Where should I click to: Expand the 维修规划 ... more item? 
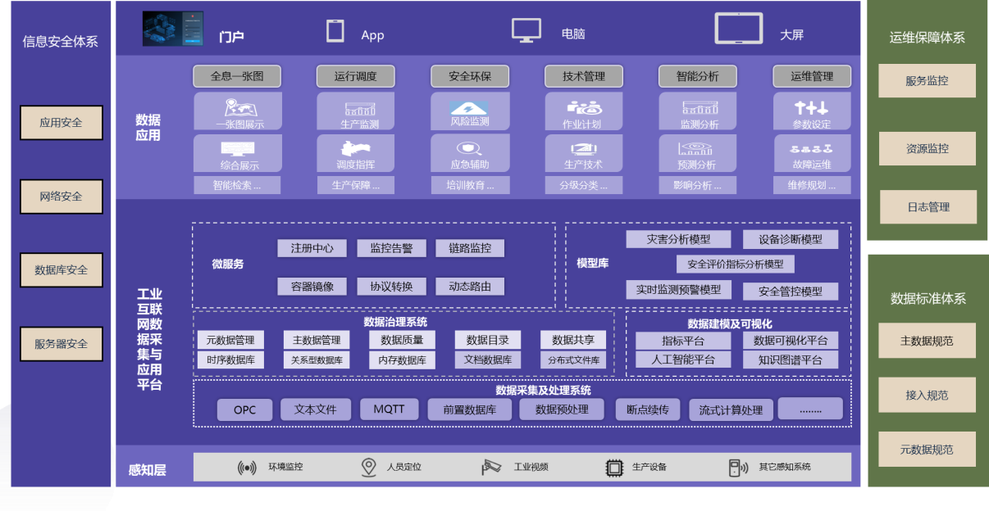(x=811, y=185)
